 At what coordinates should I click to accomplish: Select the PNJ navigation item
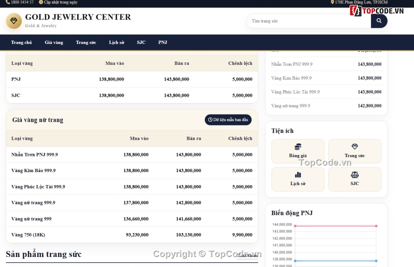pyautogui.click(x=163, y=42)
